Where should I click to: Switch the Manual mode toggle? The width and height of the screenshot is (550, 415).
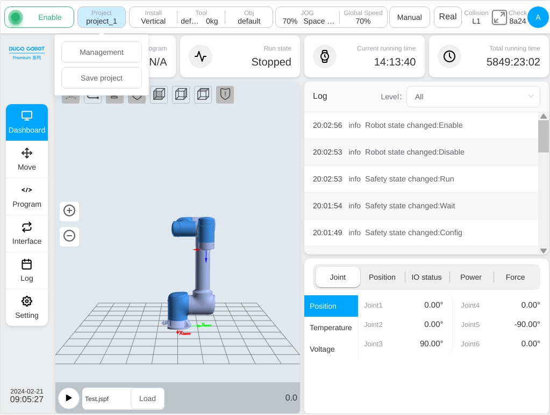click(409, 17)
